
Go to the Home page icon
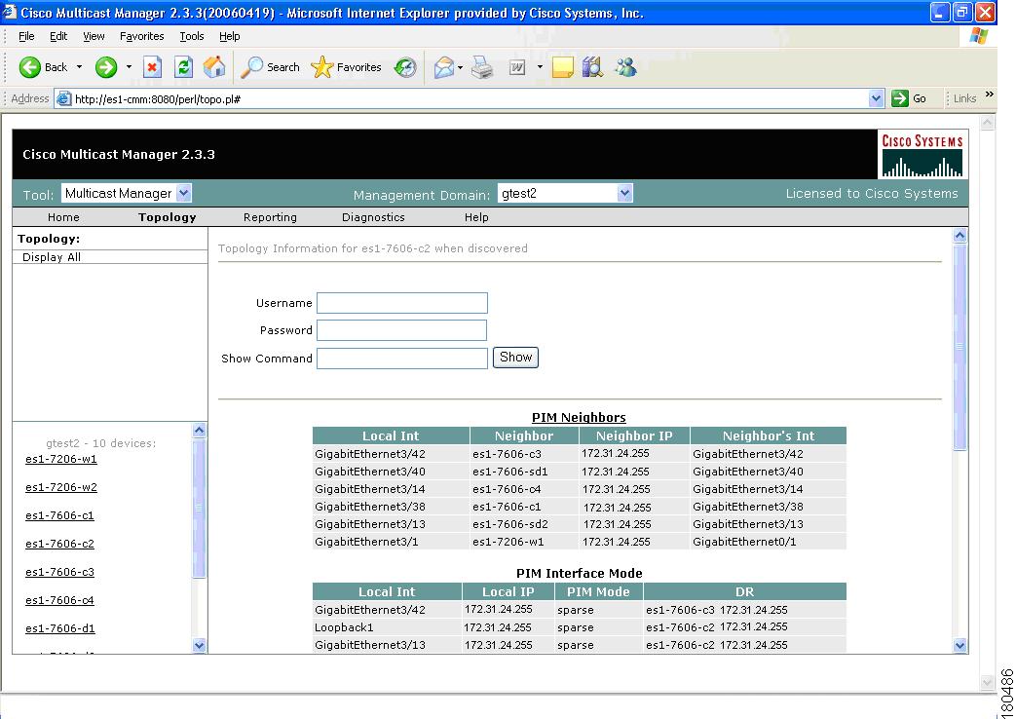pyautogui.click(x=214, y=67)
